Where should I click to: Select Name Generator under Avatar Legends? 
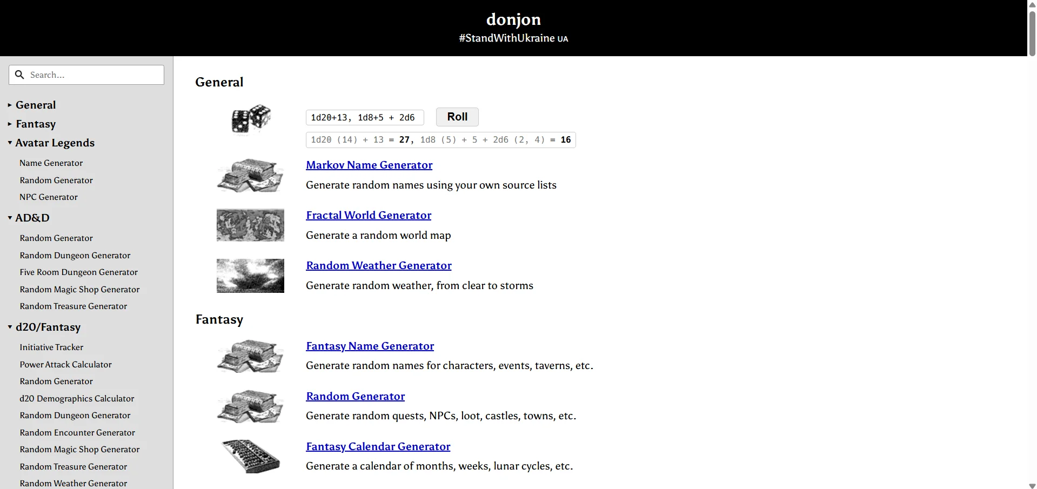51,163
